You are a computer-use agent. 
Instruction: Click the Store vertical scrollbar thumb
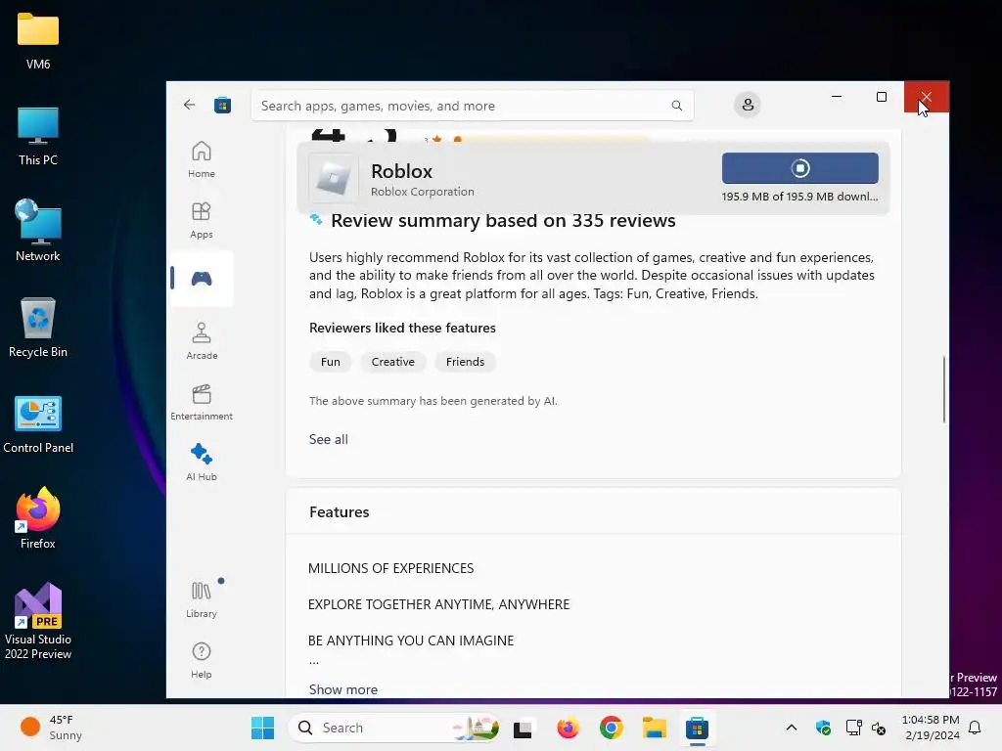point(944,389)
